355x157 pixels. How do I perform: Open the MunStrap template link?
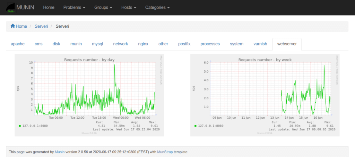pos(165,152)
